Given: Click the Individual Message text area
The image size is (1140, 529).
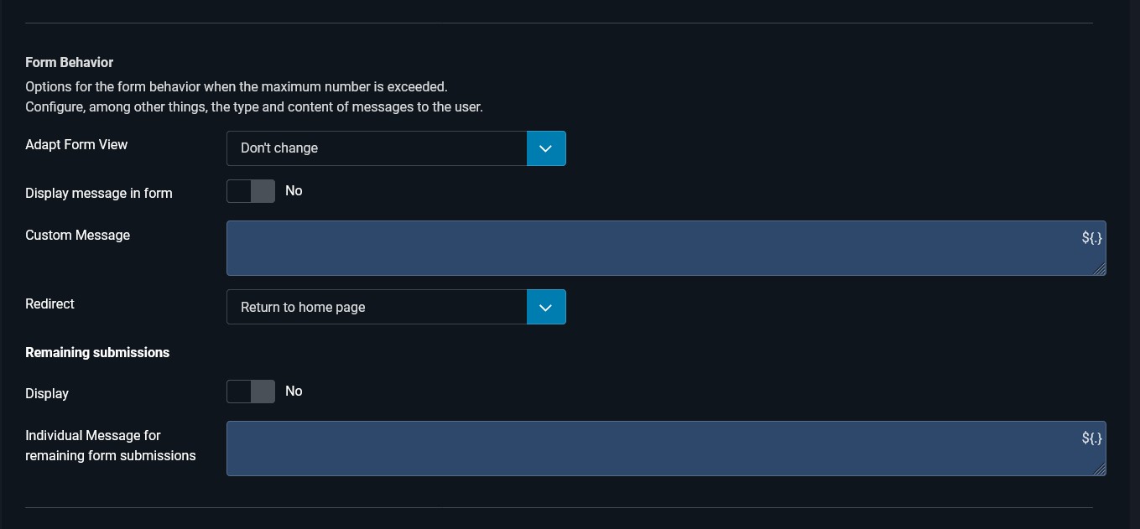Looking at the screenshot, I should pos(587,449).
